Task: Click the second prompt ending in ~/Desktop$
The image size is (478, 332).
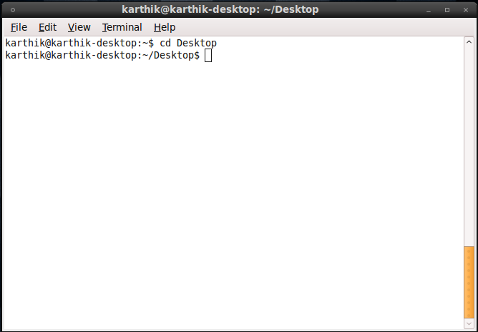Action: 102,56
